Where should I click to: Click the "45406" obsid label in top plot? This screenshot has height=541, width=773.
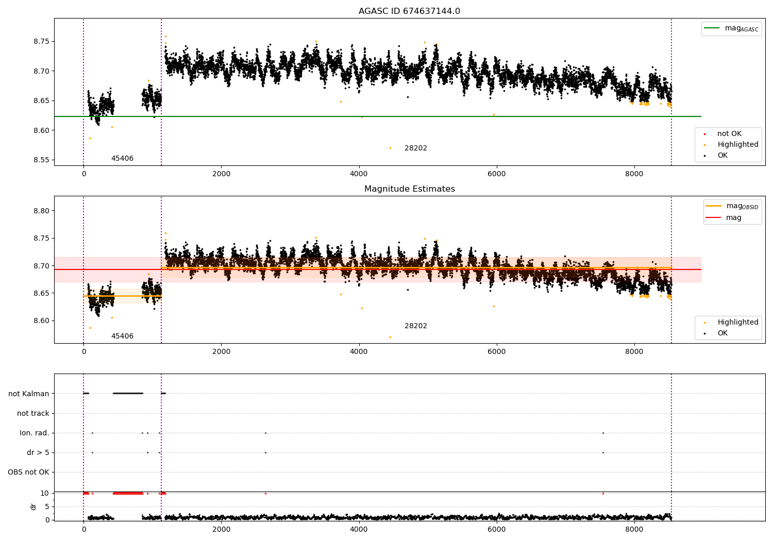[122, 159]
